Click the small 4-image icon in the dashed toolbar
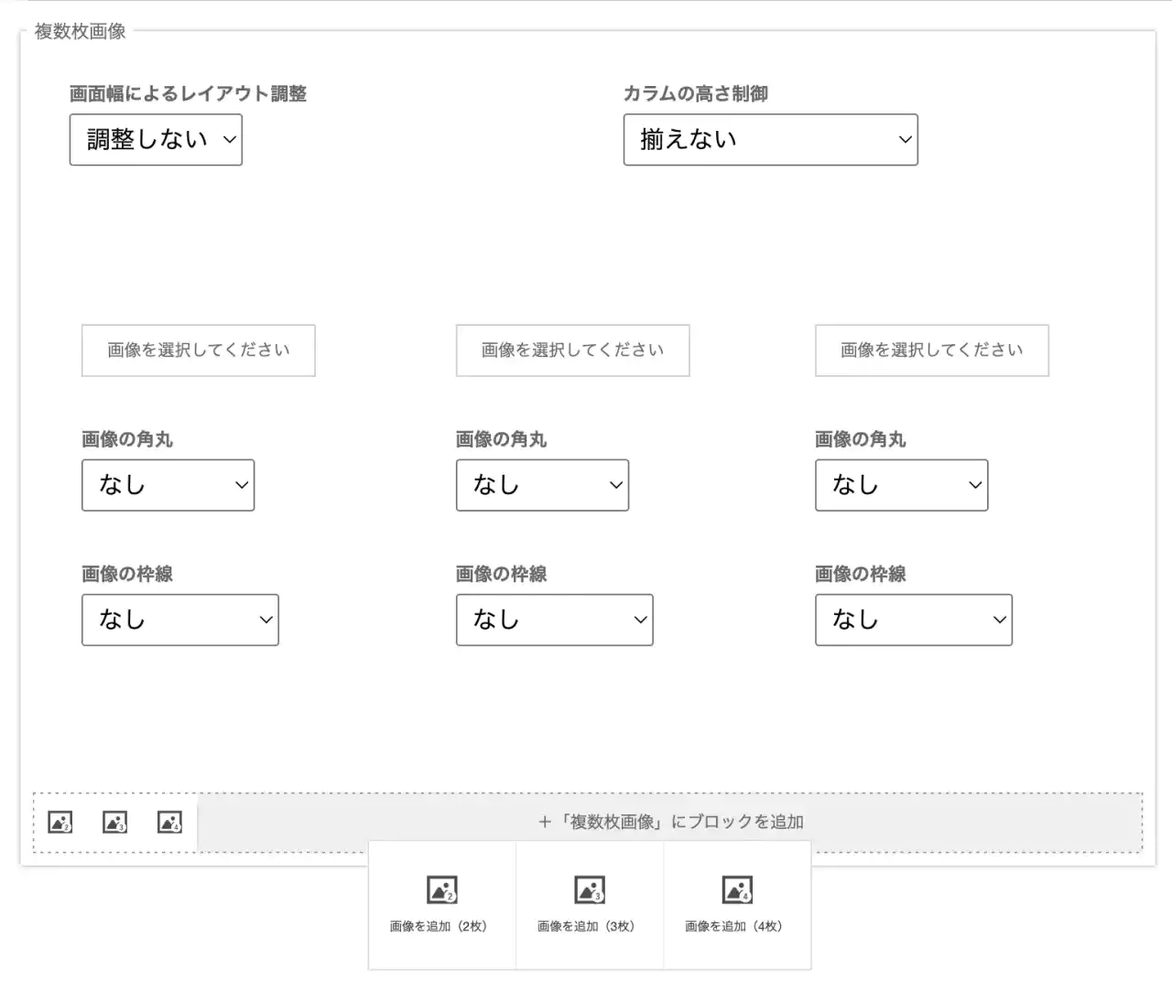This screenshot has height=991, width=1172. tap(170, 822)
